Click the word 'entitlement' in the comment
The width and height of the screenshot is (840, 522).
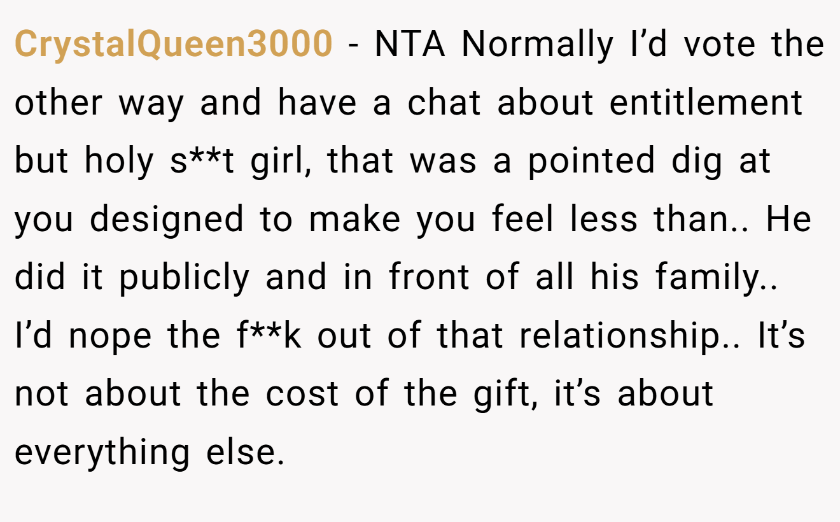[706, 102]
